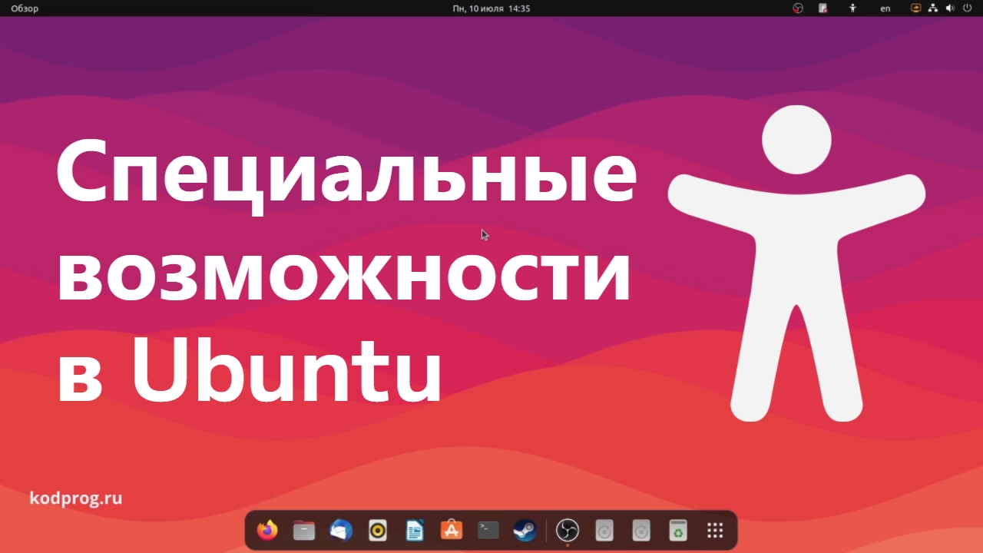Click the orange screen sharing indicator

[915, 8]
